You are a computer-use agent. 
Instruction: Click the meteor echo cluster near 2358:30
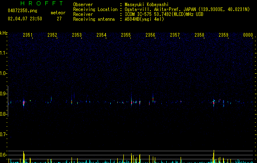214,103
